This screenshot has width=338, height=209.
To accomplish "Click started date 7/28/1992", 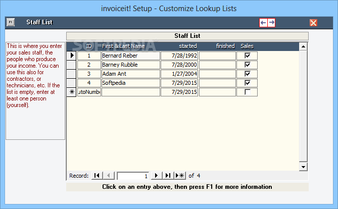I will pos(179,56).
